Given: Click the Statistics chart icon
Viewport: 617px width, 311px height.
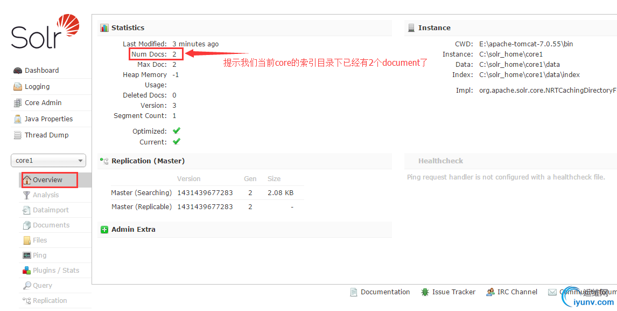Looking at the screenshot, I should pyautogui.click(x=104, y=28).
